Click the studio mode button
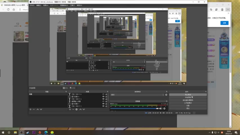The width and height of the screenshot is (240, 135). (188, 103)
